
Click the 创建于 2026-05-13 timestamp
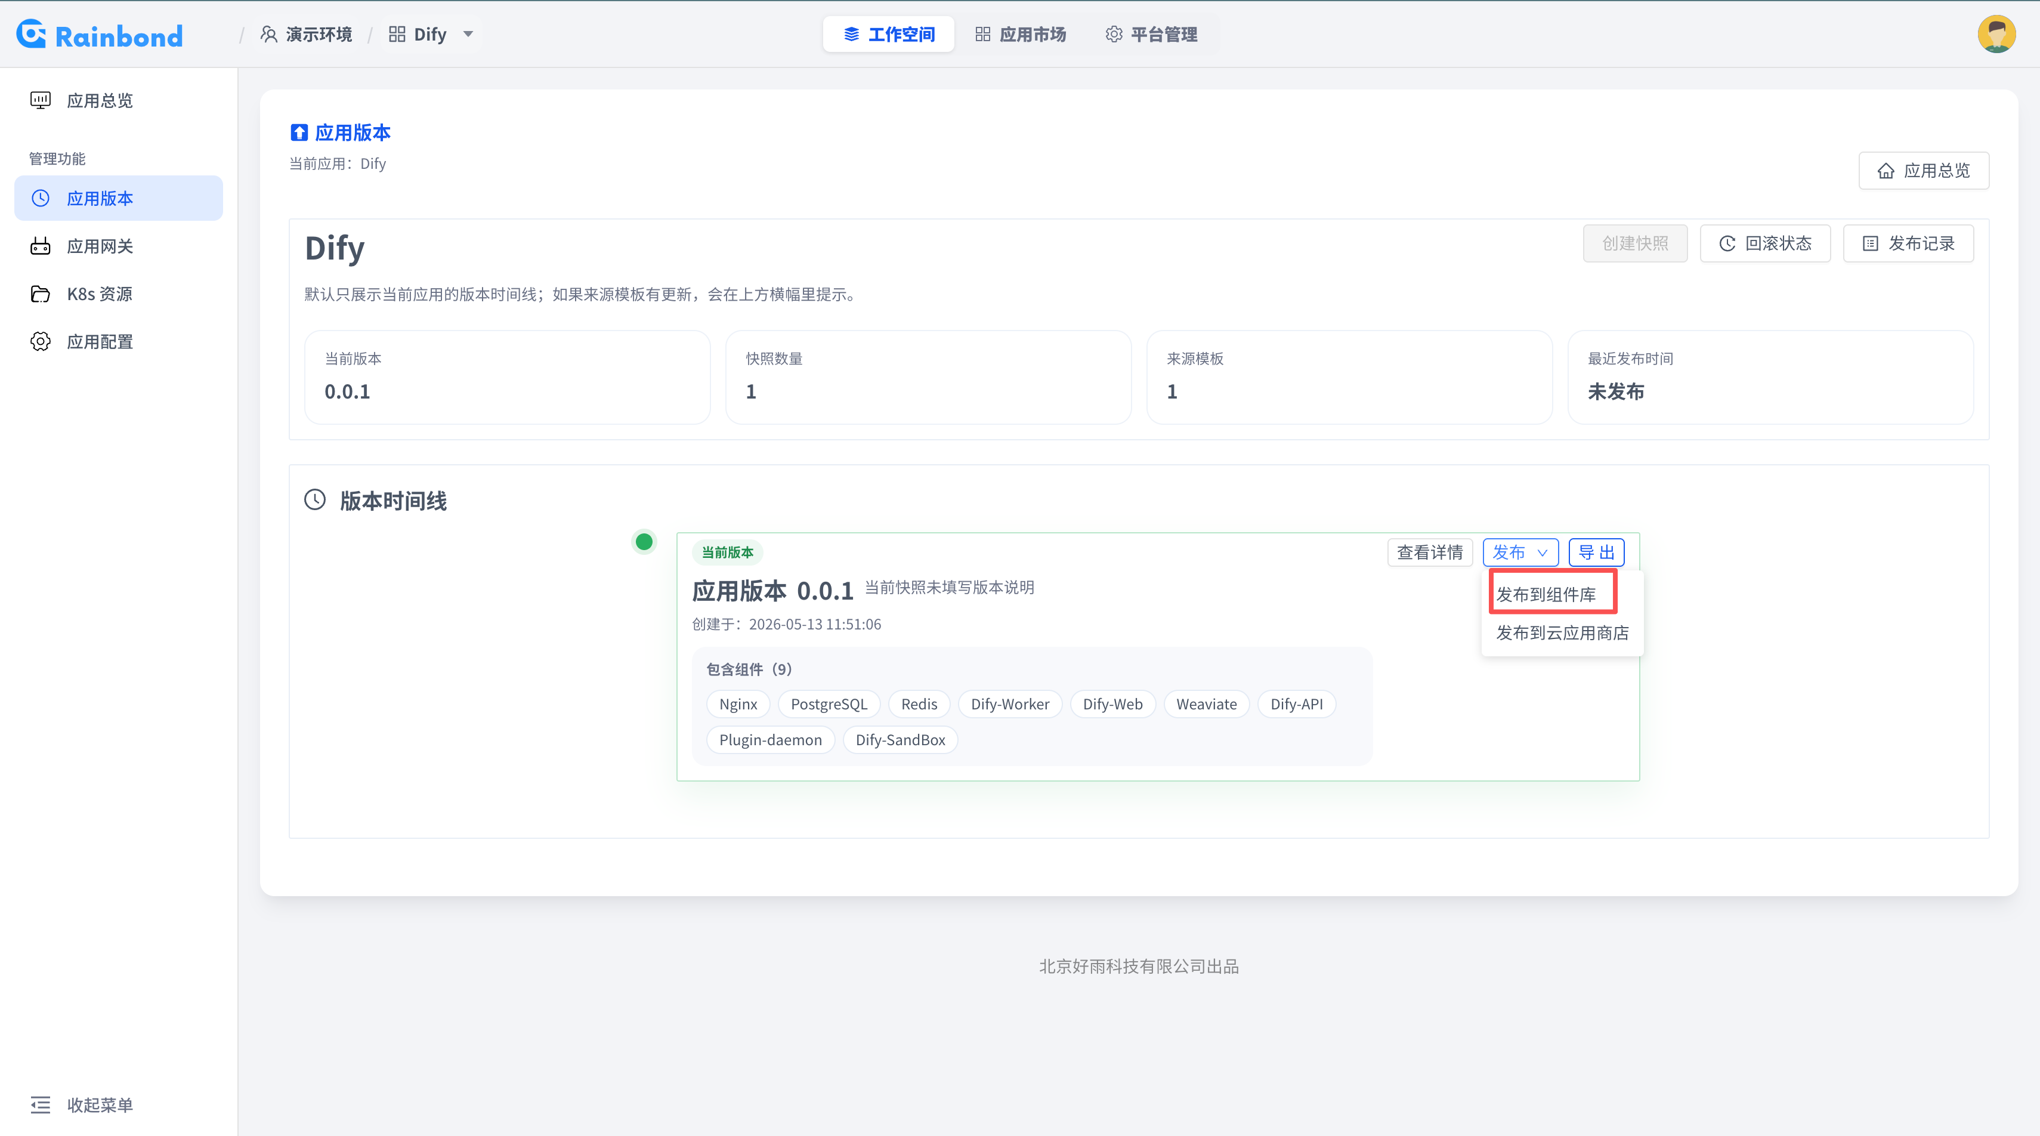coord(786,624)
